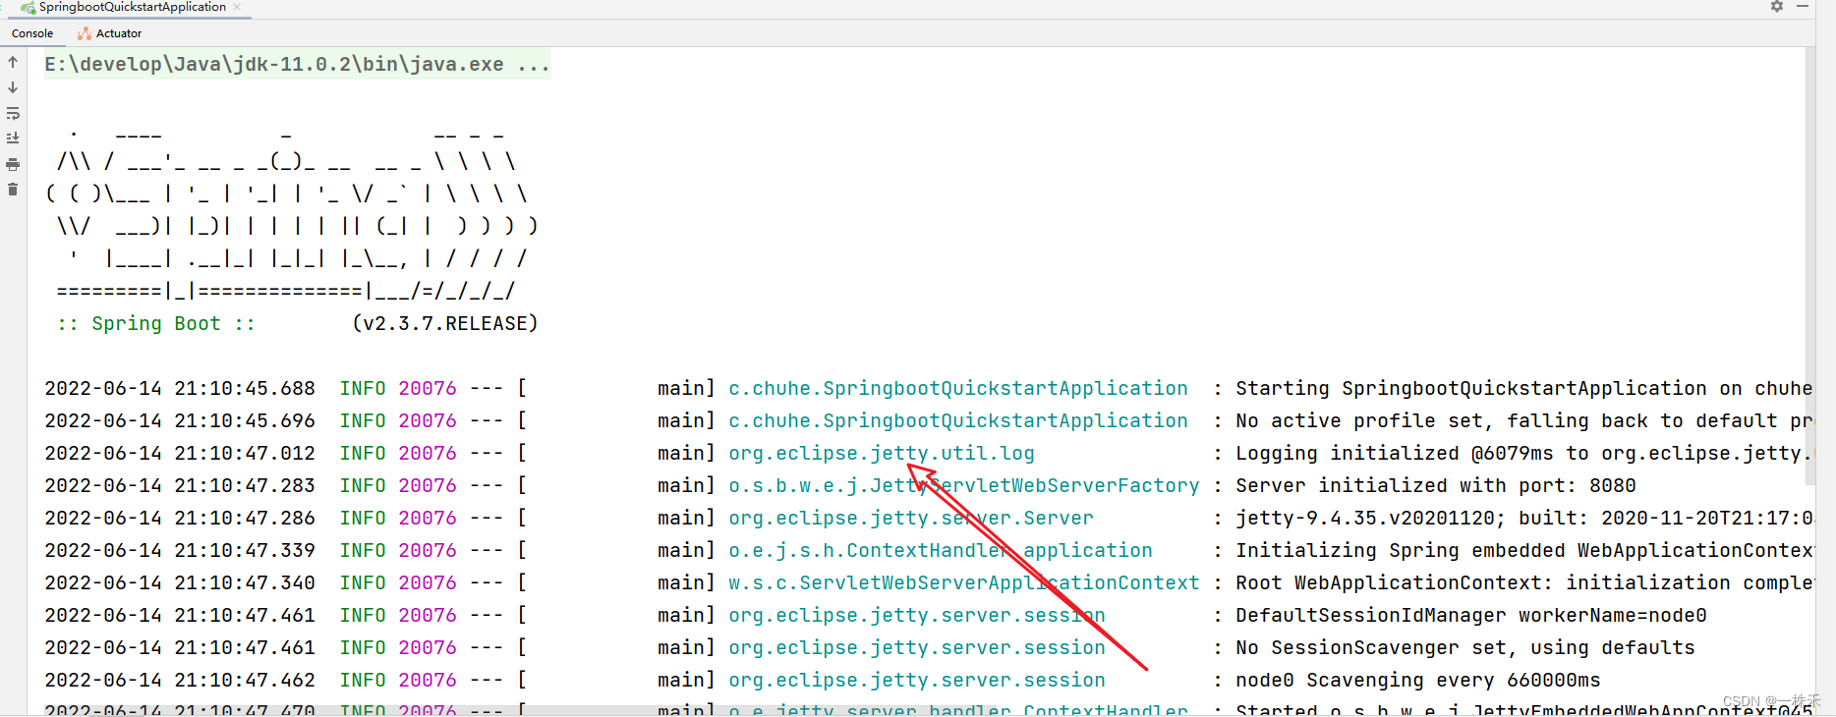
Task: Click the timestamp '2022-06-14 21:10:45.688'
Action: pos(180,388)
